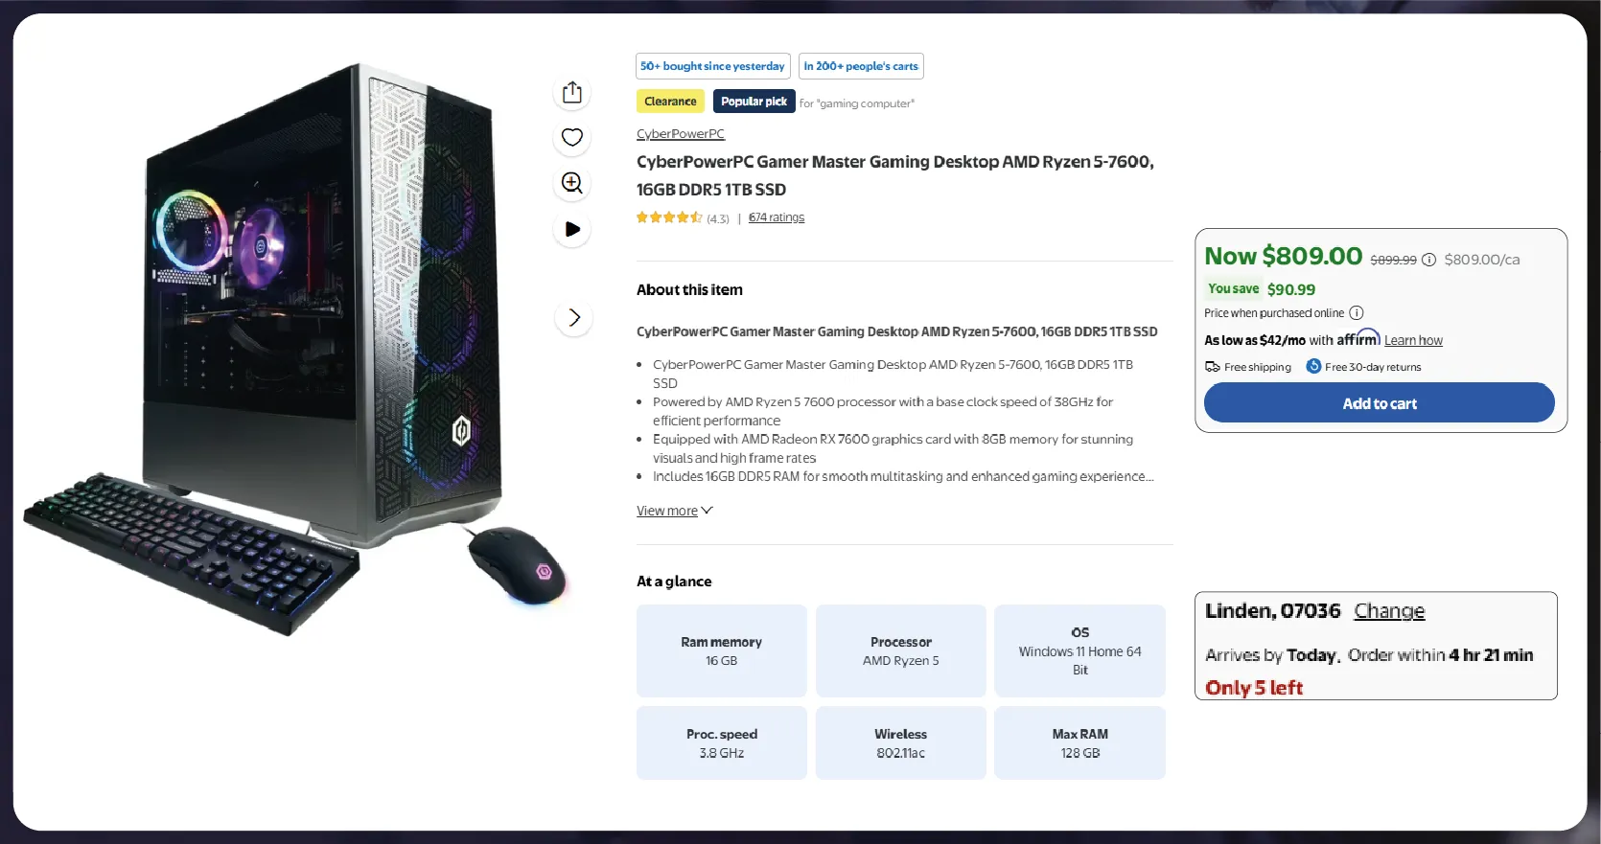Select the Ram memory 16 GB tile
This screenshot has height=844, width=1601.
[x=721, y=650]
